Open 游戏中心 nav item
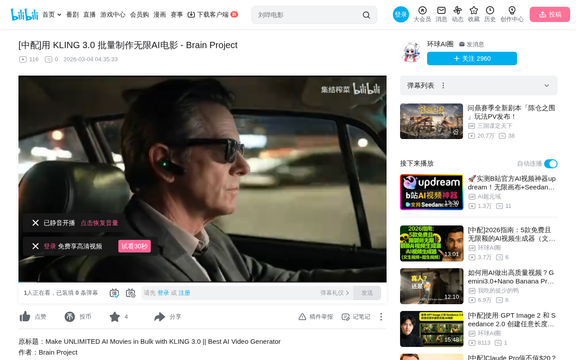Viewport: 576px width, 360px height. click(113, 14)
